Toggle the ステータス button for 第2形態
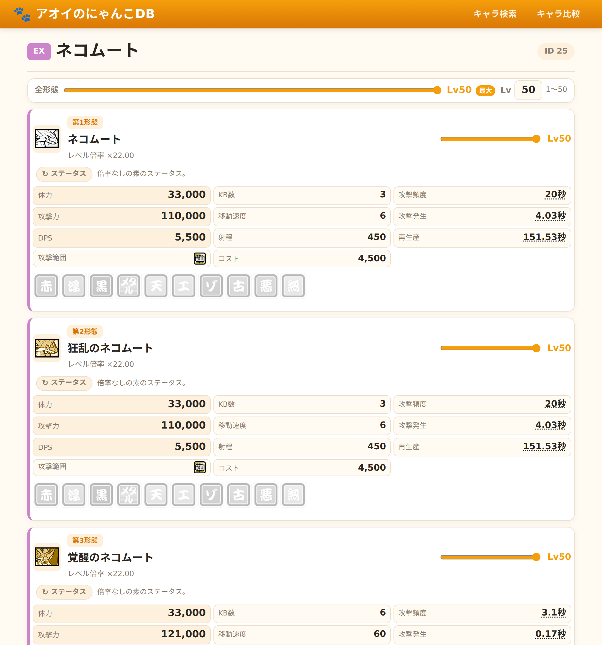The width and height of the screenshot is (602, 645). pos(64,383)
